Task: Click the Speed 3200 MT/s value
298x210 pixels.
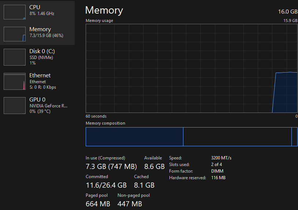Action: (x=221, y=158)
